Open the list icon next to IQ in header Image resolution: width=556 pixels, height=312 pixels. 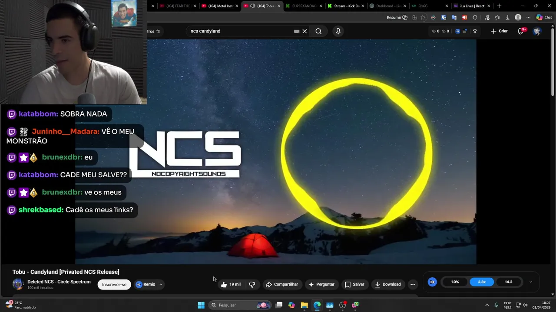pos(465,31)
